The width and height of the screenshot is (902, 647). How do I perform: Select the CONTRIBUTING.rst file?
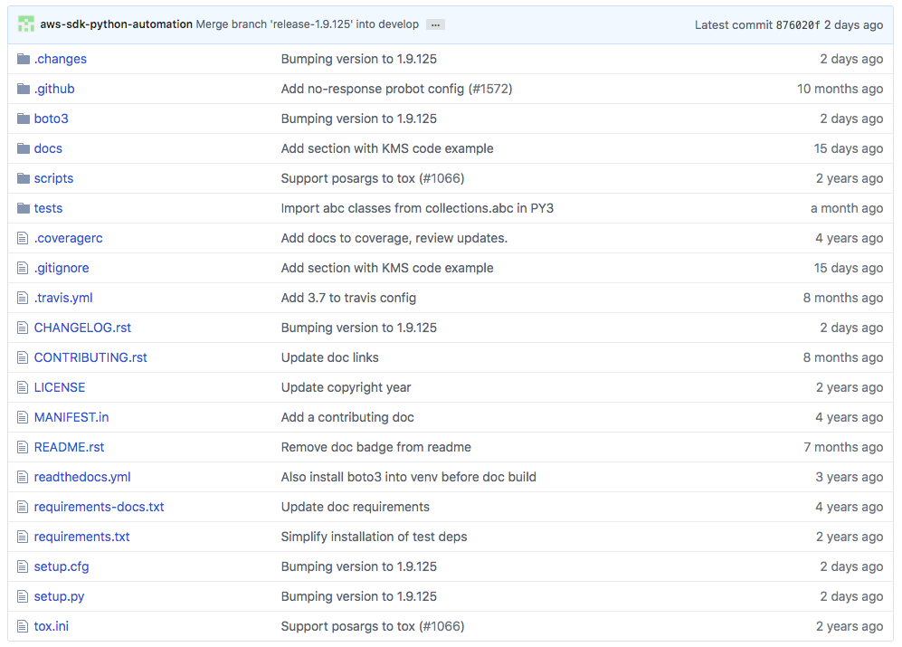[90, 357]
